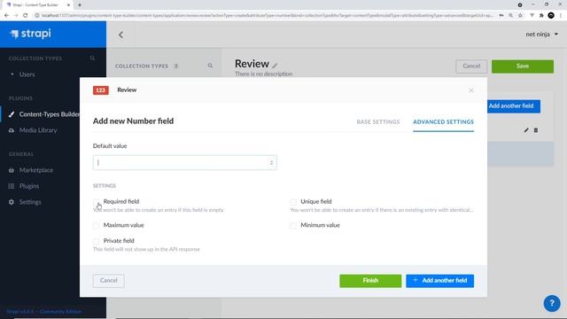Cancel the modal with footer Cancel button
The image size is (567, 319).
[x=108, y=281]
